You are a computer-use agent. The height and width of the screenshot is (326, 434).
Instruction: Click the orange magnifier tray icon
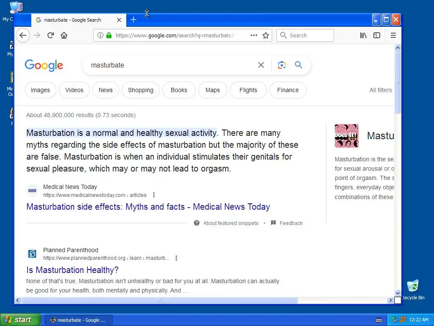pyautogui.click(x=403, y=320)
